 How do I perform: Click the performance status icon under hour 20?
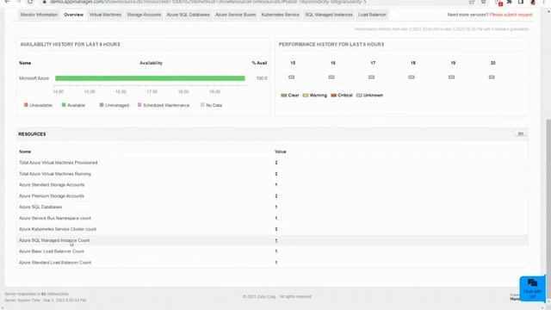tap(492, 77)
